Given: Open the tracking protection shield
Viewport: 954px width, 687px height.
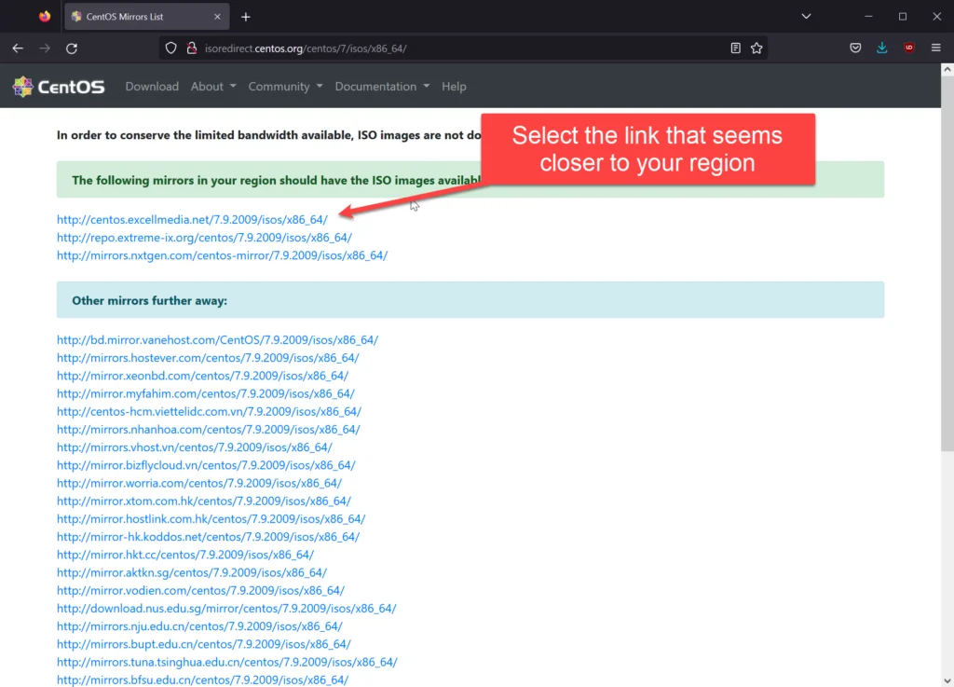Looking at the screenshot, I should tap(170, 48).
